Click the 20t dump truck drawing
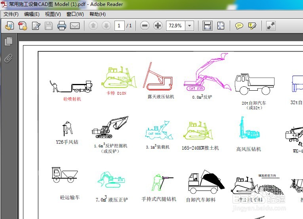This screenshot has width=303, height=219. click(x=255, y=84)
